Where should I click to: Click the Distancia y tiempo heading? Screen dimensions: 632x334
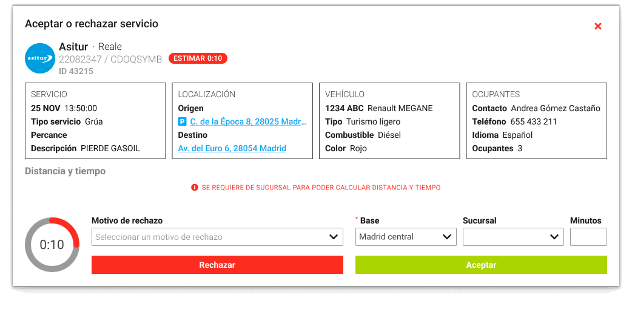click(66, 171)
